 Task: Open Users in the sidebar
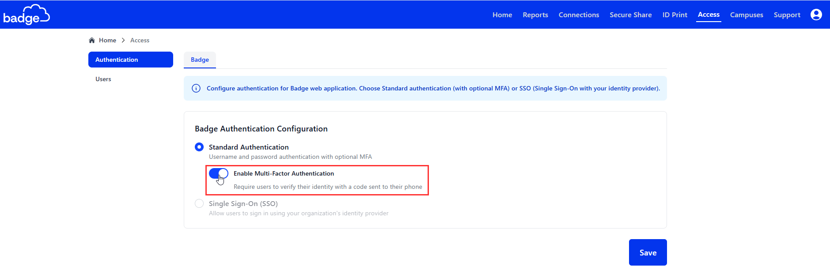click(103, 79)
